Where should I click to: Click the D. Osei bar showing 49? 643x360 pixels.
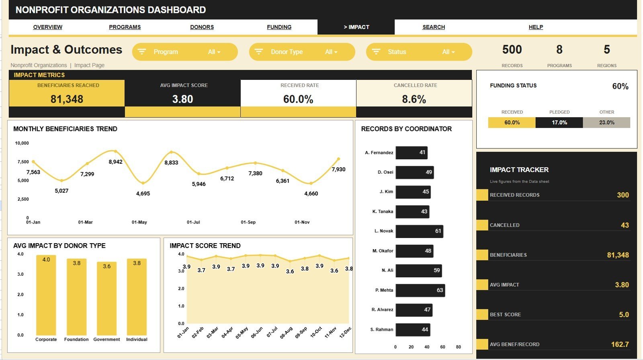point(415,172)
